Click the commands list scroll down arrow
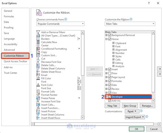Screen dimensions: 163x133 (83, 117)
